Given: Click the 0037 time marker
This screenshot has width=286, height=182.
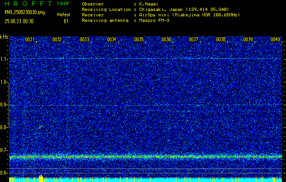Looking at the screenshot, I should pos(193,40).
